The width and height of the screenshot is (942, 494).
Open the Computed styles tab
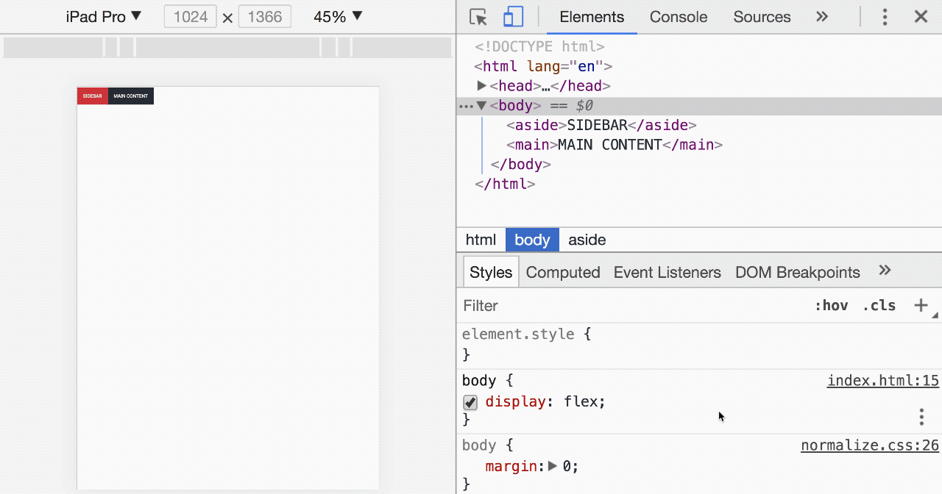[562, 272]
